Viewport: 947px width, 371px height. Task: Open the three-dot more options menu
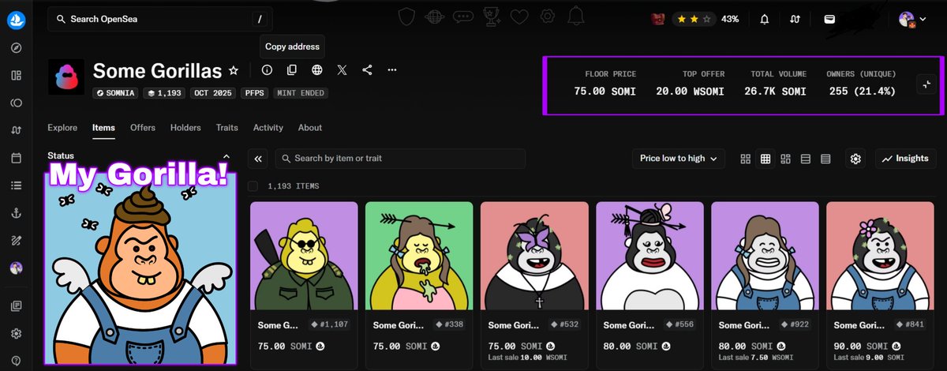[x=392, y=70]
